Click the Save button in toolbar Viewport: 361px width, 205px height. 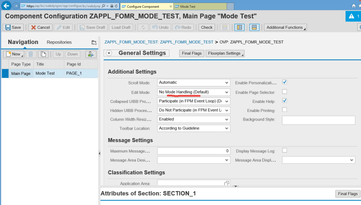pos(13,27)
